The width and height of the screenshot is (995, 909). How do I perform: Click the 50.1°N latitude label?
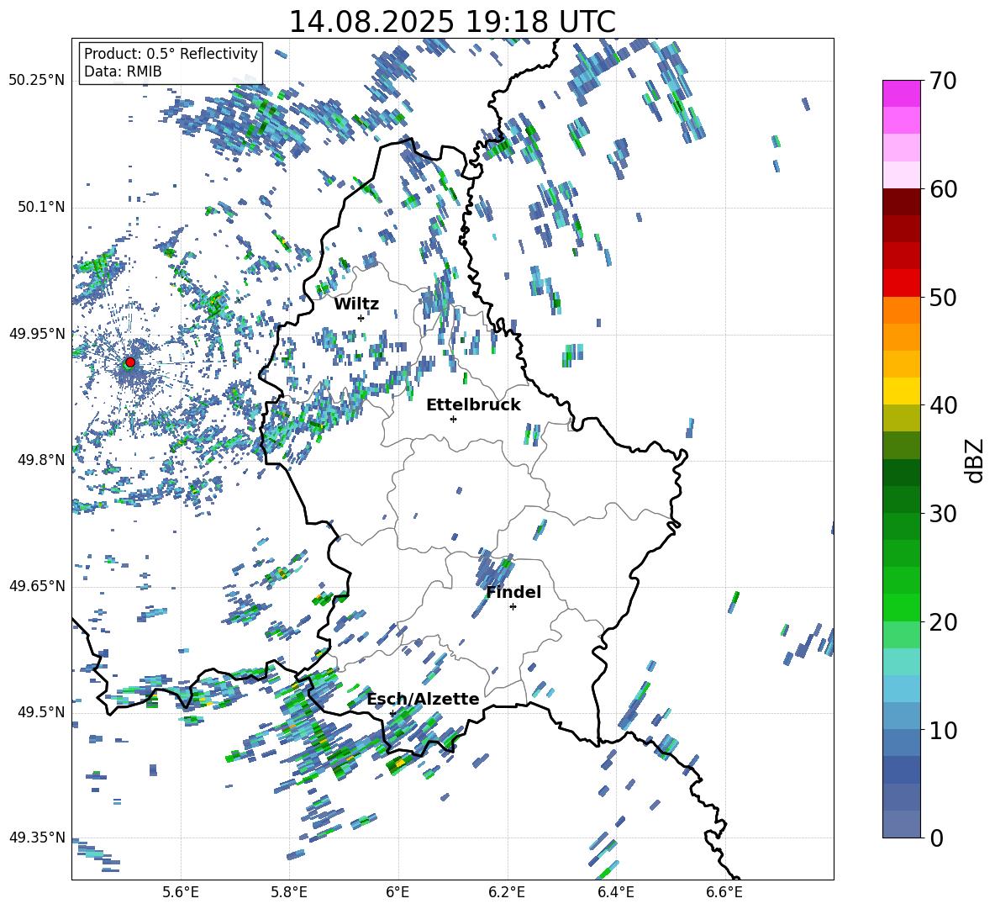coord(40,207)
